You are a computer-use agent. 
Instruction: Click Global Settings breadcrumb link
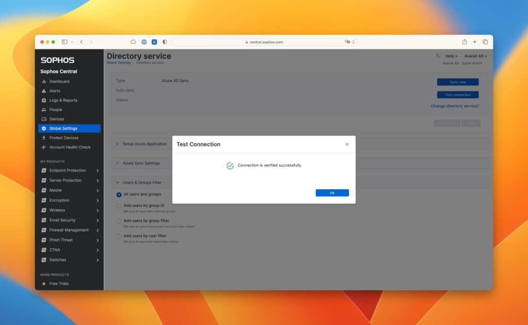tap(119, 63)
